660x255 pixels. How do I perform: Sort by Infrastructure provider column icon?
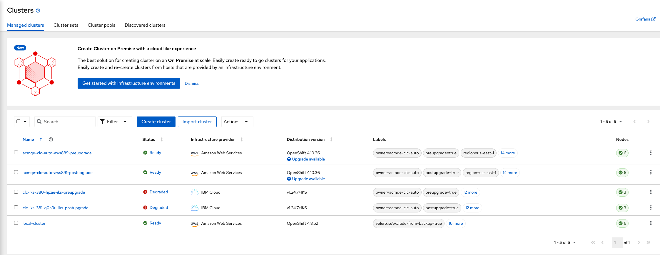[x=242, y=139]
